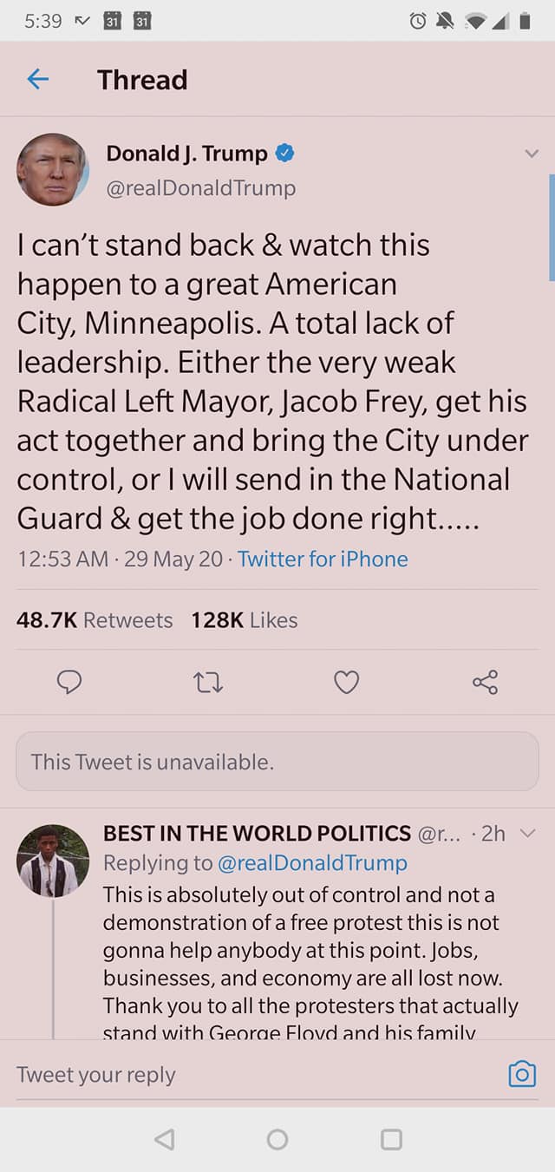Tap the Twitter for iPhone link
Image resolution: width=555 pixels, height=1172 pixels.
pyautogui.click(x=323, y=559)
